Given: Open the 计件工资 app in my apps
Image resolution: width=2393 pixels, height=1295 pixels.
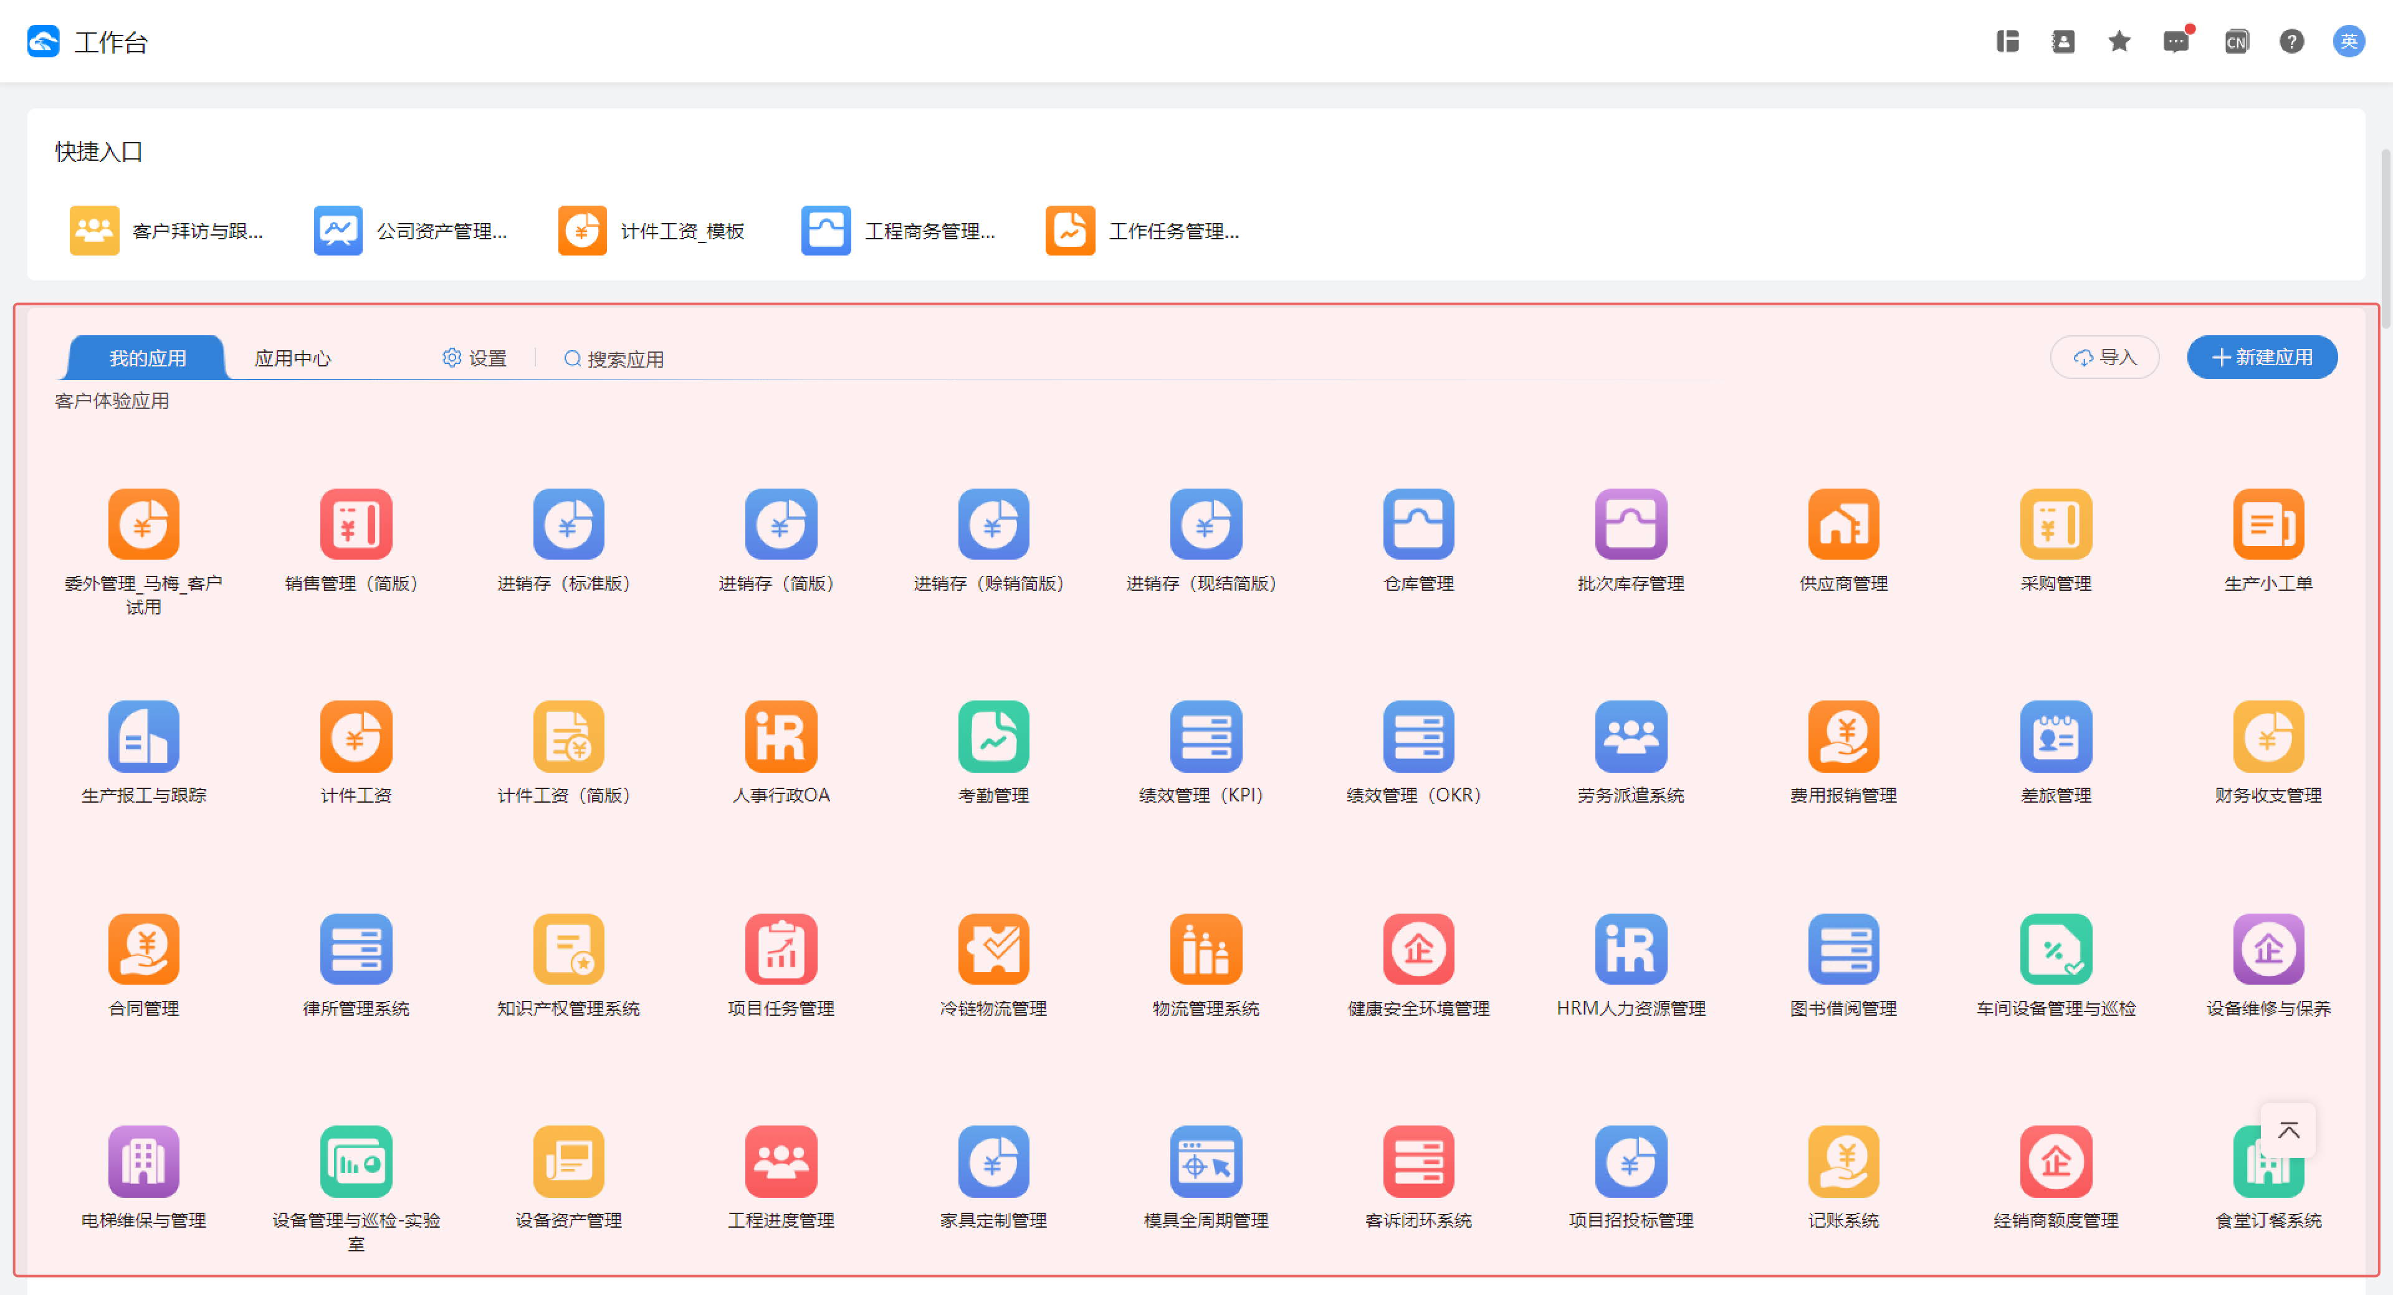Looking at the screenshot, I should [356, 737].
